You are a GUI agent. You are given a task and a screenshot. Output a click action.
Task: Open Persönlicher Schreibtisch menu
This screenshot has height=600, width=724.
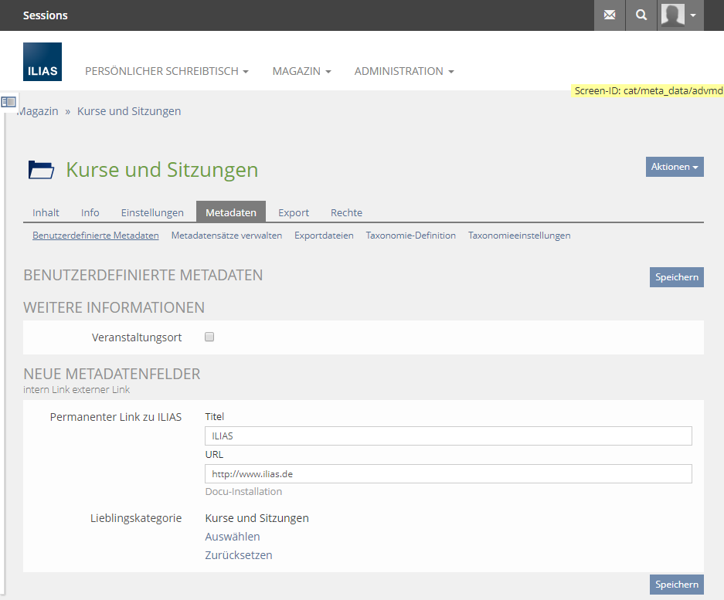click(166, 71)
